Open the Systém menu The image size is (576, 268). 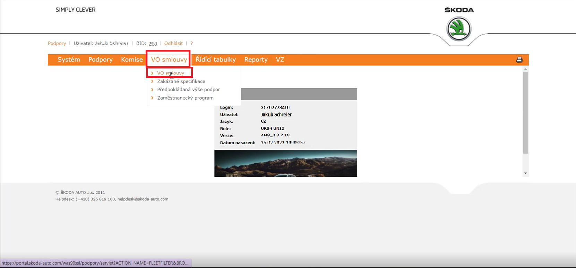pos(69,59)
